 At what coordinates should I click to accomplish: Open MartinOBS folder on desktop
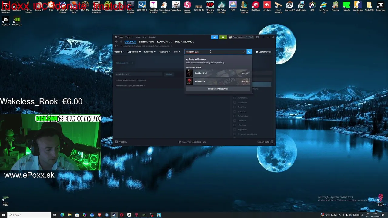(369, 6)
